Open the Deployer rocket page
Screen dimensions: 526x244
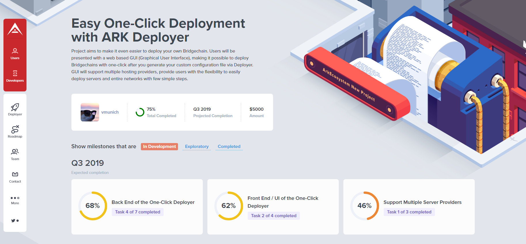tap(15, 110)
